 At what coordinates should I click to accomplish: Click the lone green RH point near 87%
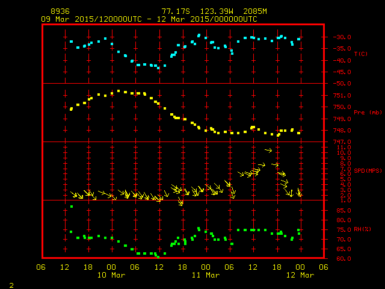tap(72, 207)
